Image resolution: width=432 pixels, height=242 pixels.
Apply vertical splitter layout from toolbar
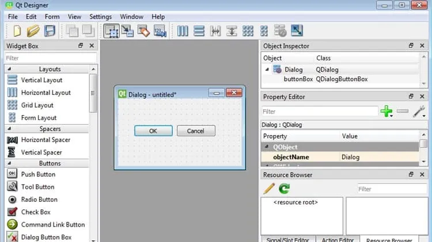(x=232, y=31)
